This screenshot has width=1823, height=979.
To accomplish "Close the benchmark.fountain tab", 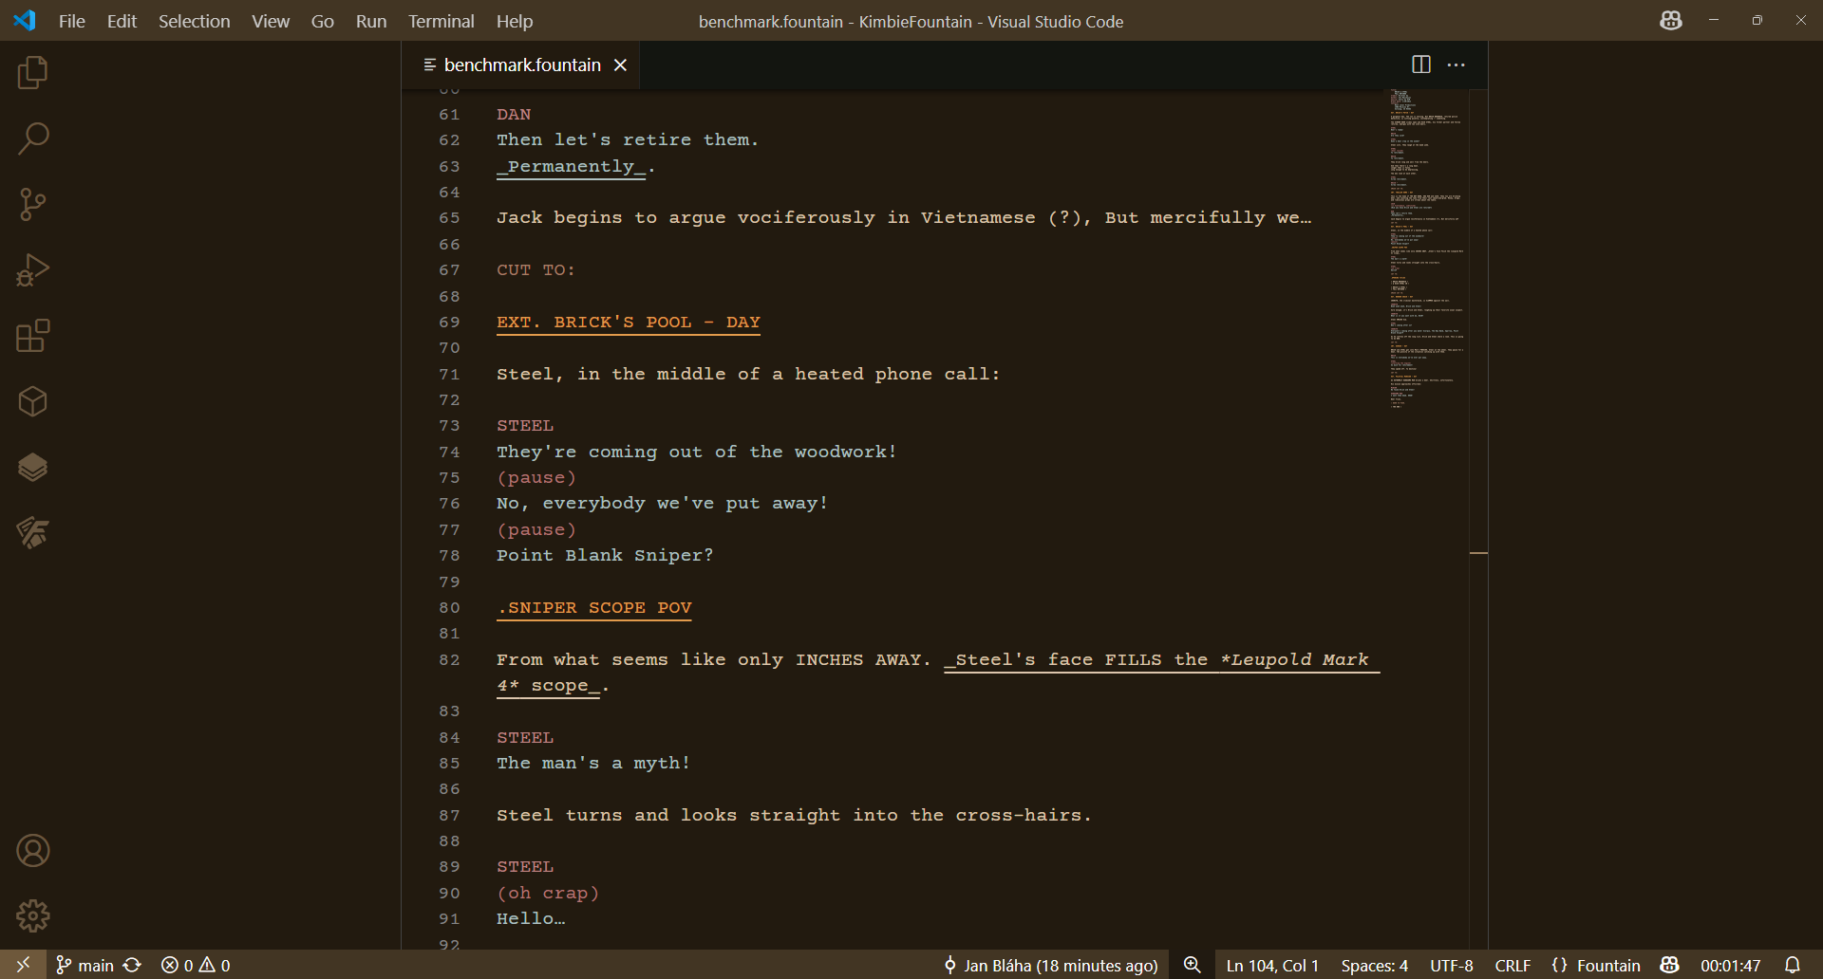I will (621, 65).
